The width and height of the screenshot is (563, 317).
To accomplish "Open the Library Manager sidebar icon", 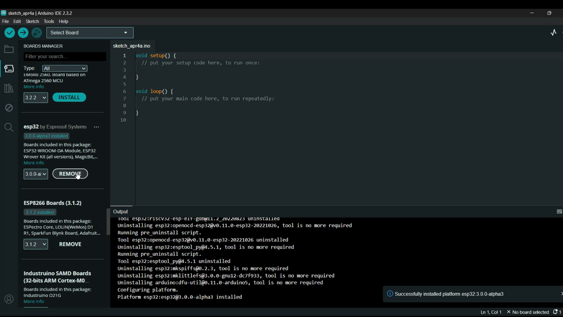I will tap(9, 88).
